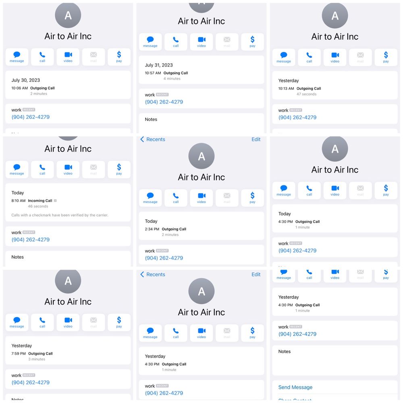Screen dimensions: 403x403
Task: Start video above the 10:13 AM outgoing call
Action: [335, 57]
